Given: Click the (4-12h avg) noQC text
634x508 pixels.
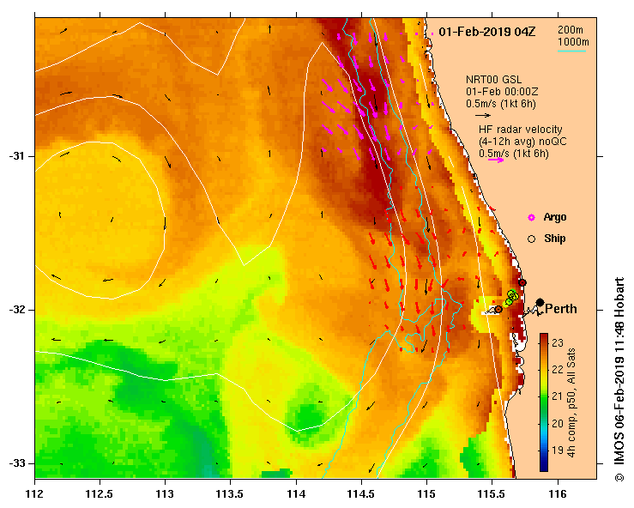Looking at the screenshot, I should [522, 142].
